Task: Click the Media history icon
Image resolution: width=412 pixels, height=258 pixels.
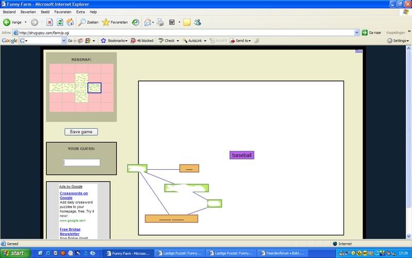Action: tap(135, 22)
